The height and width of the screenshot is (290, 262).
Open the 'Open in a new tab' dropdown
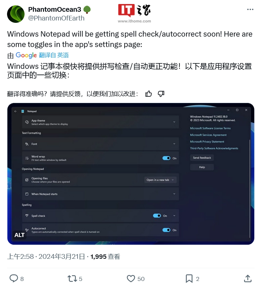point(161,180)
